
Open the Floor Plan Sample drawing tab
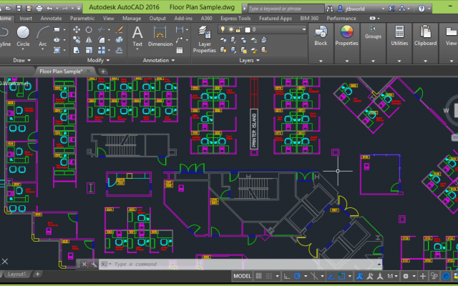point(61,71)
